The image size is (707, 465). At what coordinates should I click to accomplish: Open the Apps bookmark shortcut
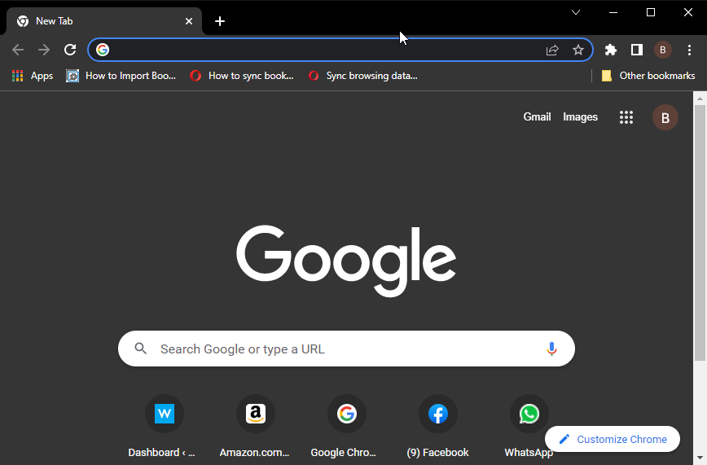coord(33,76)
